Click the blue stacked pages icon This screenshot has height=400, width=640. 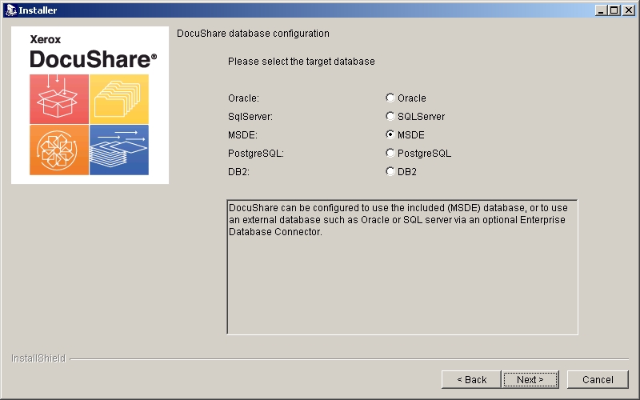119,150
